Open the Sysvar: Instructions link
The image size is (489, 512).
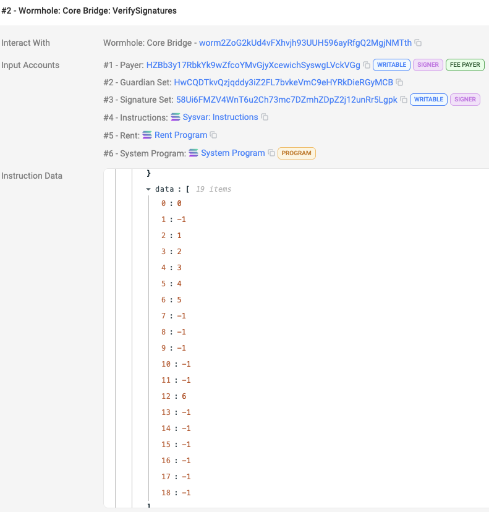click(x=220, y=117)
